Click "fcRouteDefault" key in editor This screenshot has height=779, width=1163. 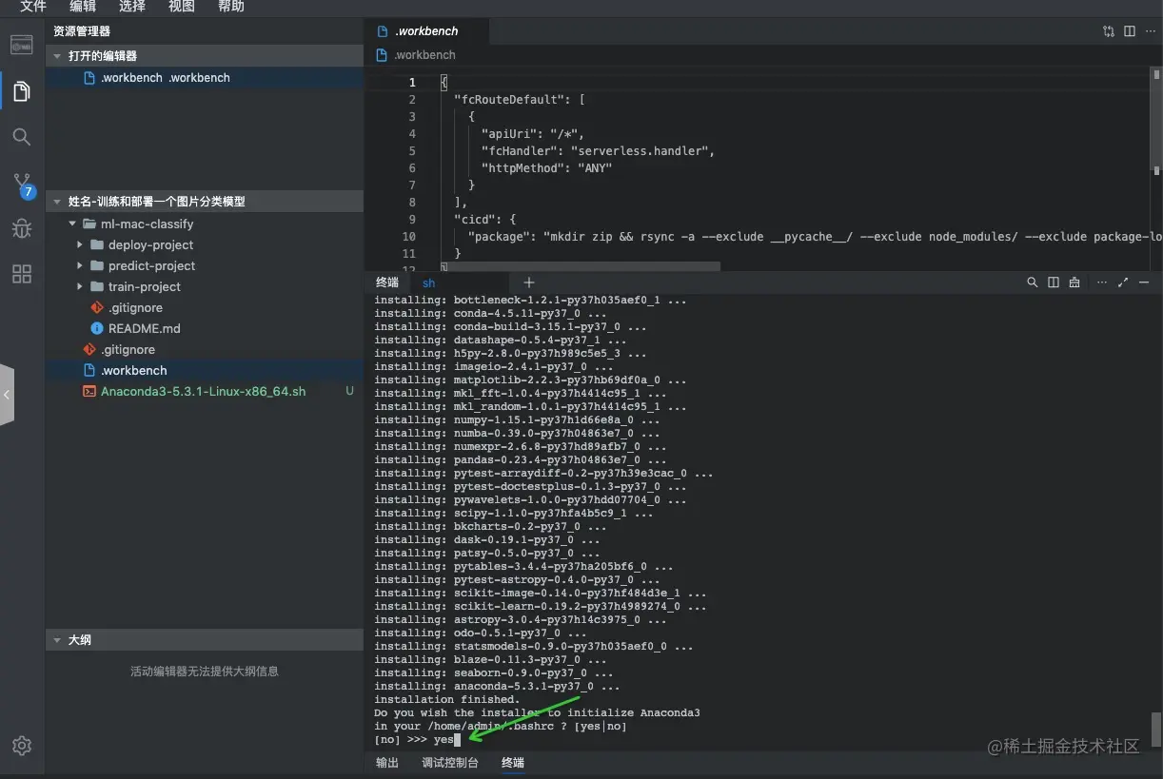(x=509, y=100)
